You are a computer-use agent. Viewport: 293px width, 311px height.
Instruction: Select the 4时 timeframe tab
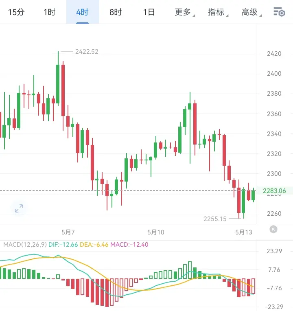83,12
